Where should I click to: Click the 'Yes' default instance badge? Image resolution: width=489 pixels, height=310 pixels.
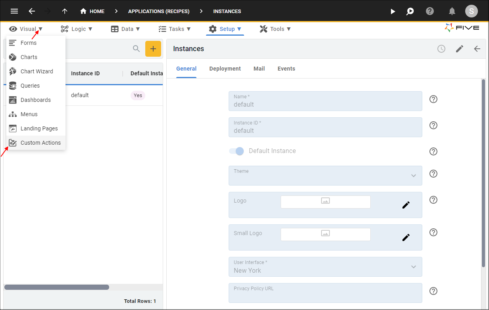tap(138, 95)
